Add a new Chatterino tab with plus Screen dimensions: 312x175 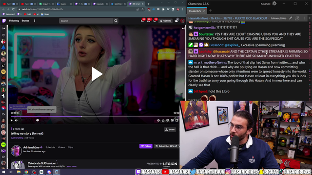pyautogui.click(x=210, y=11)
